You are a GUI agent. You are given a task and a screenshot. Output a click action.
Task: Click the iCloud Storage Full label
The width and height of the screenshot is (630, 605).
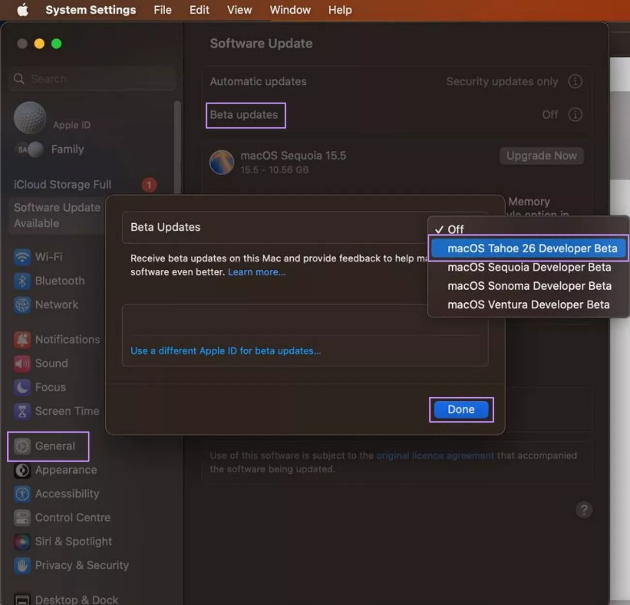coord(63,185)
